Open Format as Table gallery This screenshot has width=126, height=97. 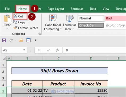point(70,23)
